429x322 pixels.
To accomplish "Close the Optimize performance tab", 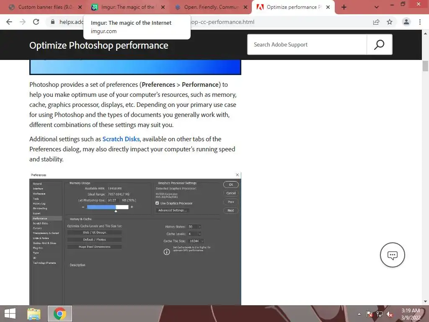I will pos(328,7).
